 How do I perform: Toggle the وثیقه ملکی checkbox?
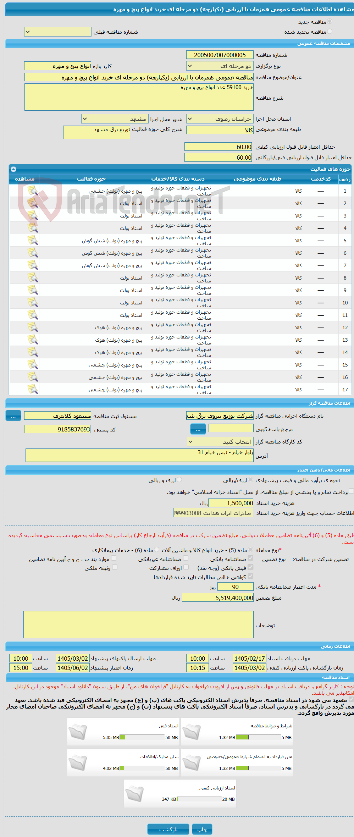[x=115, y=567]
